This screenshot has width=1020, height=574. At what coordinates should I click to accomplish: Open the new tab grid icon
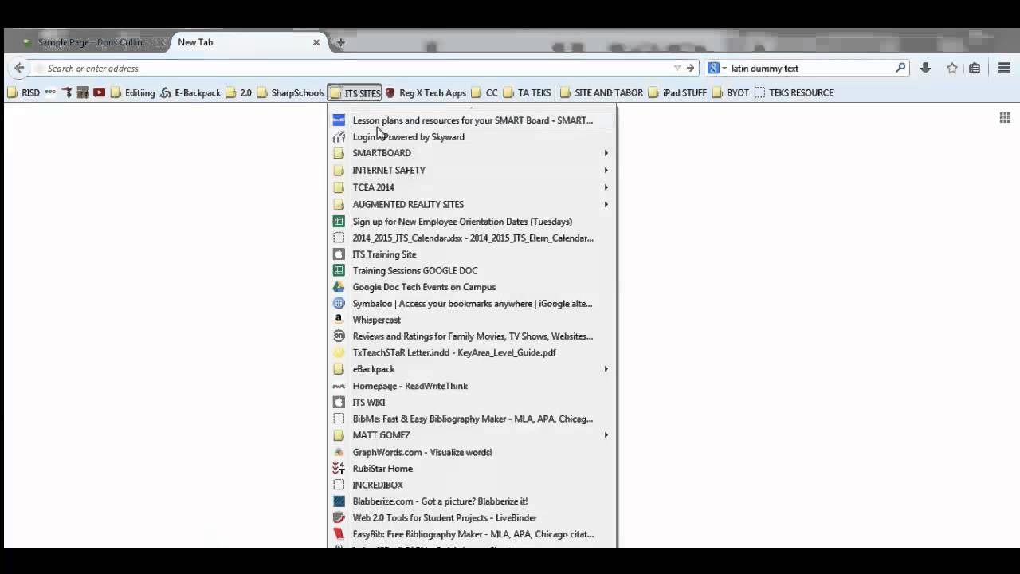point(1005,118)
